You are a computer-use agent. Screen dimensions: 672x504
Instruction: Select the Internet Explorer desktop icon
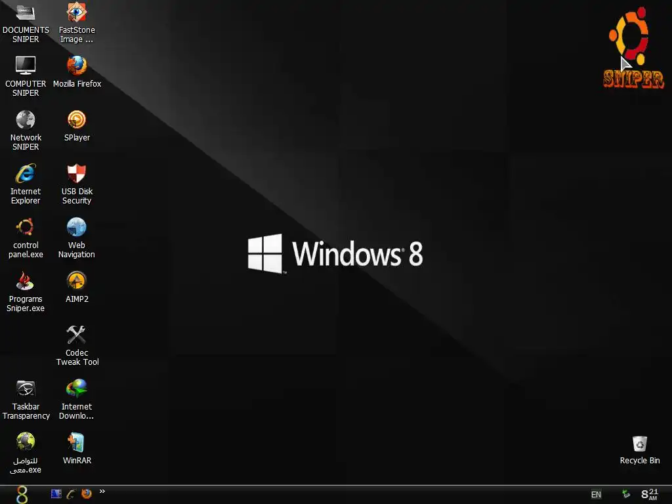pyautogui.click(x=26, y=184)
